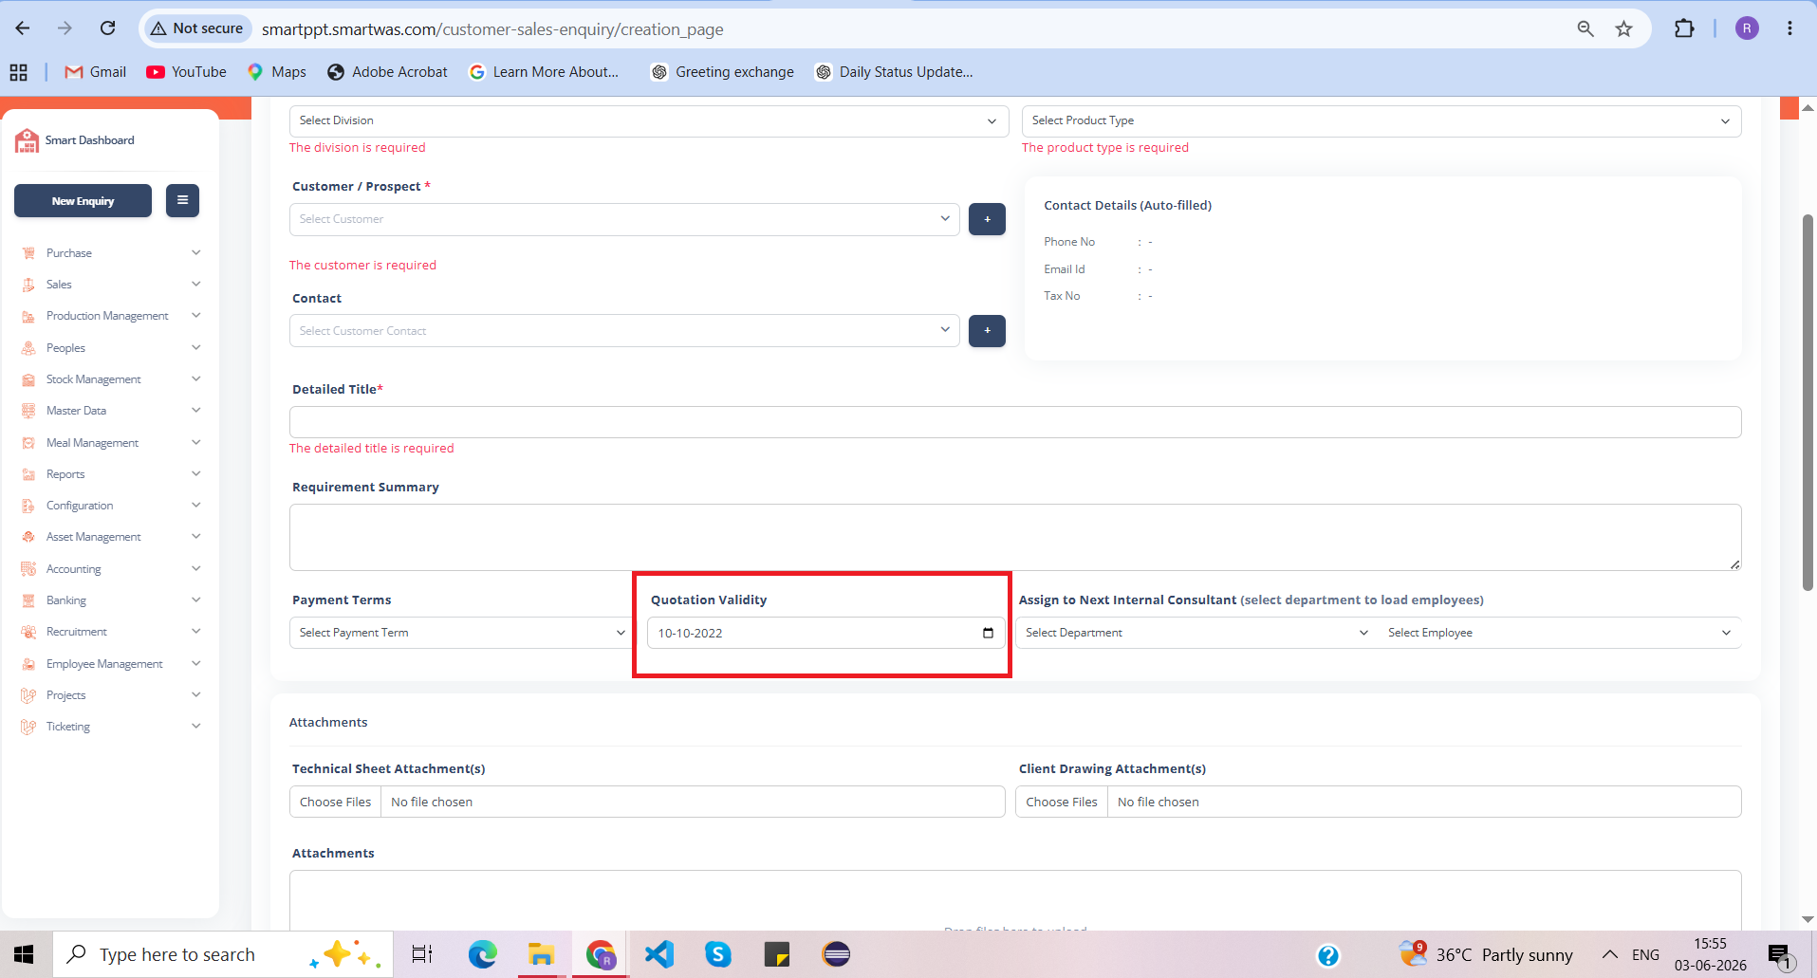Open the Select Department dropdown
Image resolution: width=1817 pixels, height=978 pixels.
click(x=1196, y=633)
